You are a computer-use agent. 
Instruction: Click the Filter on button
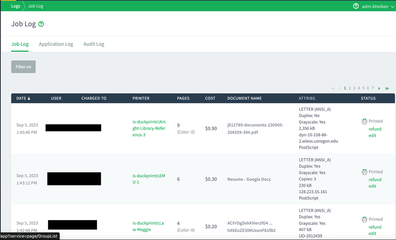pyautogui.click(x=23, y=66)
